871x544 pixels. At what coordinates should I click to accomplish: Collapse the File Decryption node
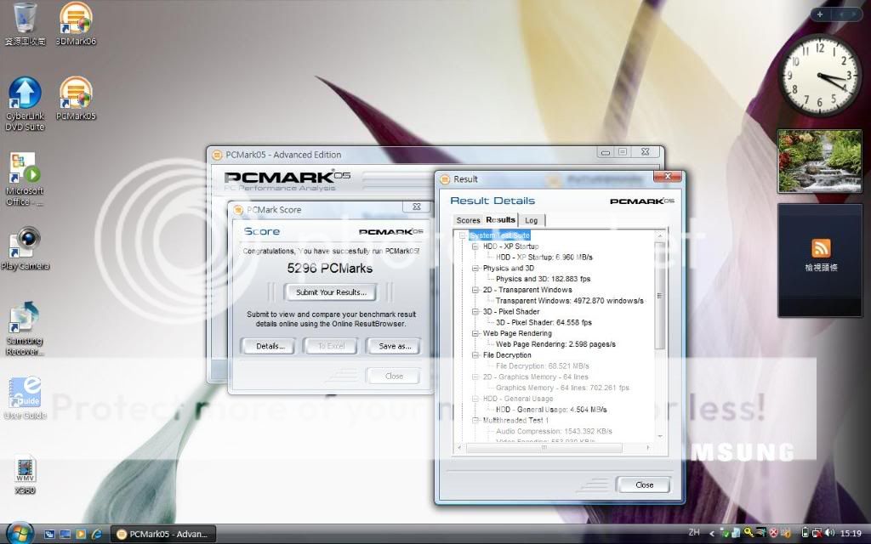pos(475,355)
